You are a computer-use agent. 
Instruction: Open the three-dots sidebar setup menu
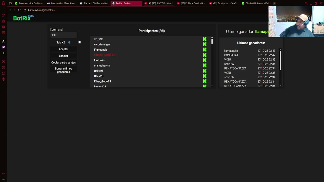pyautogui.click(x=4, y=179)
